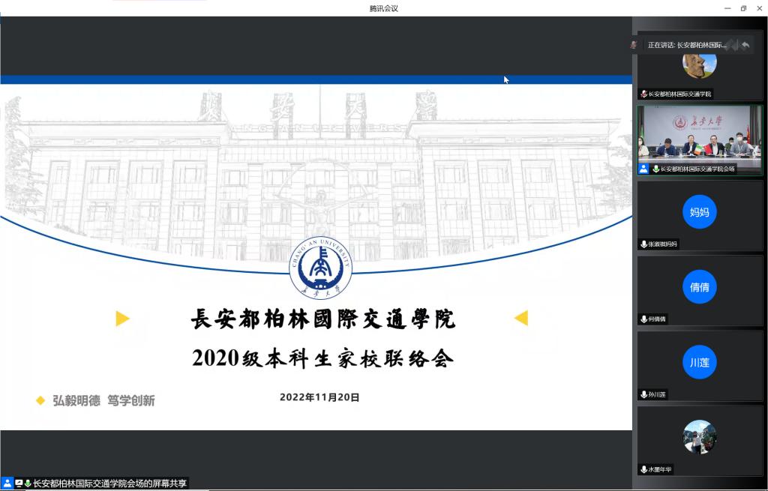Image resolution: width=768 pixels, height=491 pixels.
Task: Click the blue person icon at bottom-left corner
Action: (7, 484)
